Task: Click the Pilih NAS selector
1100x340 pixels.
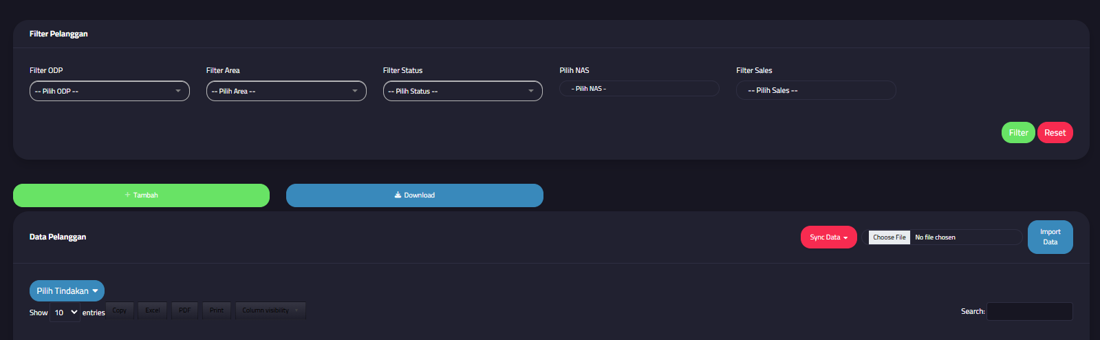Action: (639, 89)
